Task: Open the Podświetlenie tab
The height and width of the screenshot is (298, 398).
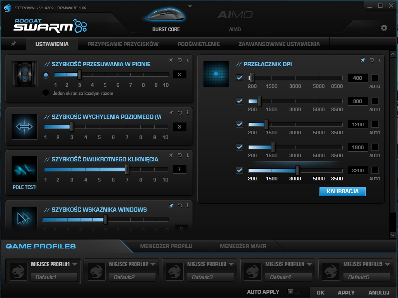Action: [x=199, y=44]
